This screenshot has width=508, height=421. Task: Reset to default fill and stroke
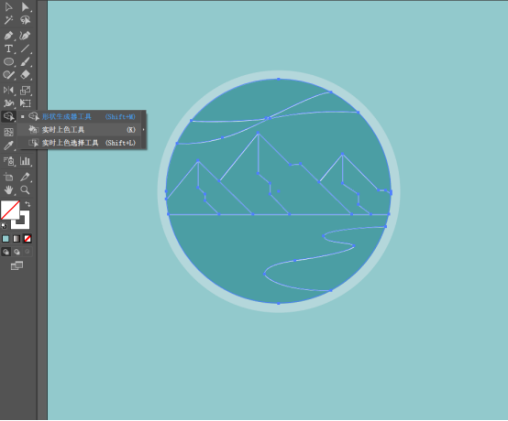[4, 226]
